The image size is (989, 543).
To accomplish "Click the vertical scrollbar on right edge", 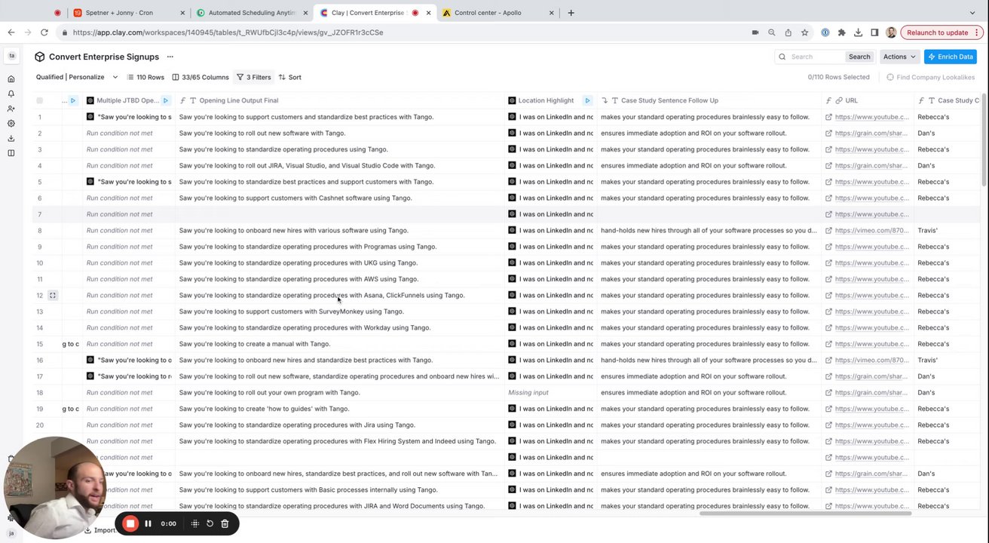I will (982, 140).
